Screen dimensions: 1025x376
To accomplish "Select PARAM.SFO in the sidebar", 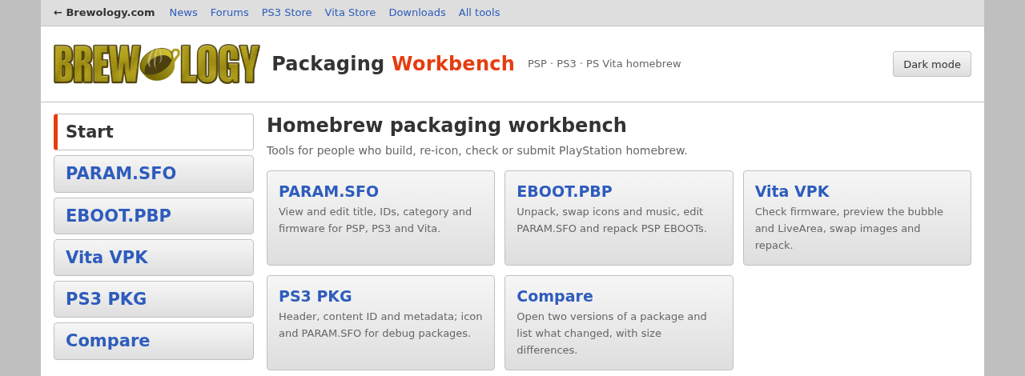I will 154,174.
